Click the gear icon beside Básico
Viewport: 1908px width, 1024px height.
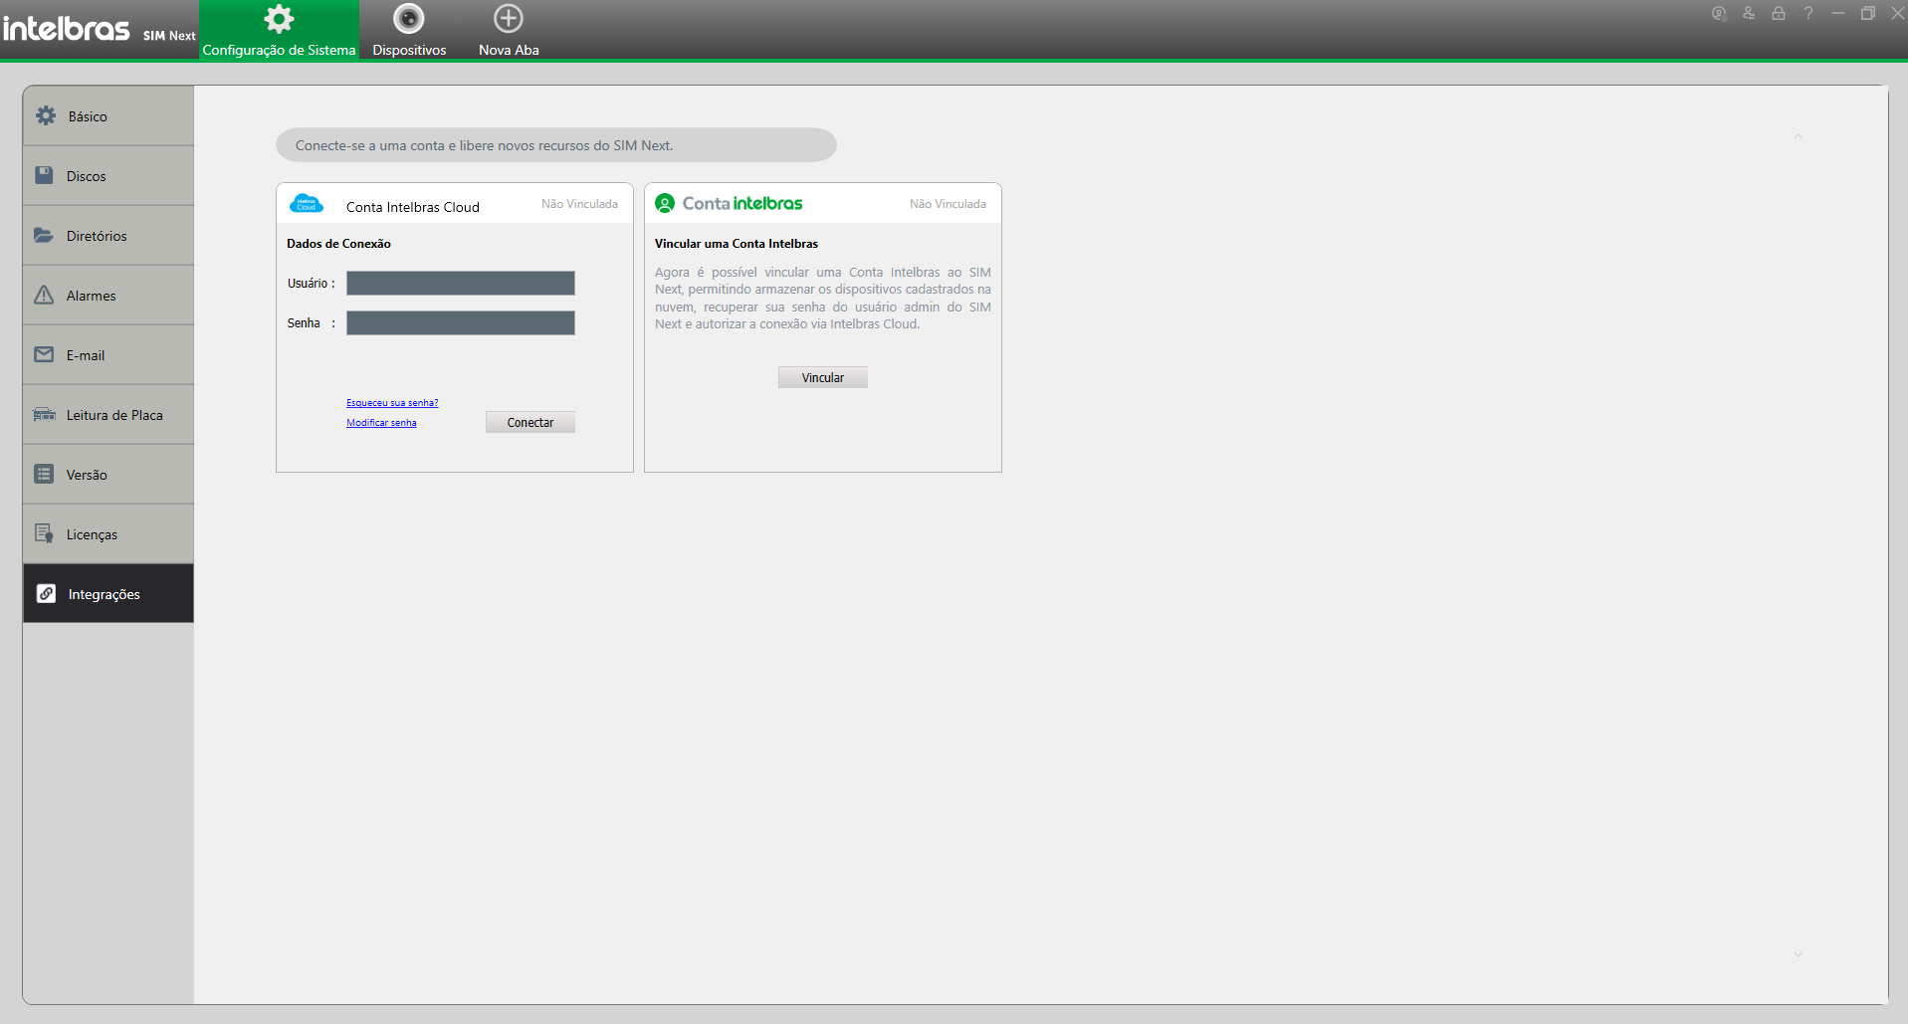(x=46, y=115)
